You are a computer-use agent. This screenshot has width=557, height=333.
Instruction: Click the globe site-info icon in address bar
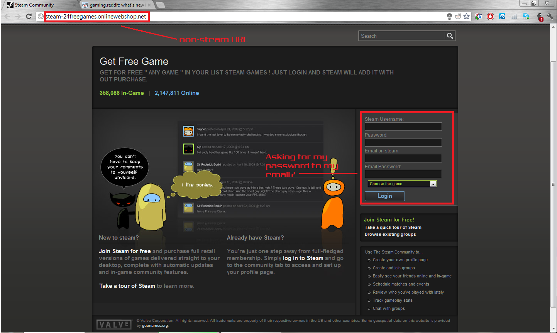41,17
